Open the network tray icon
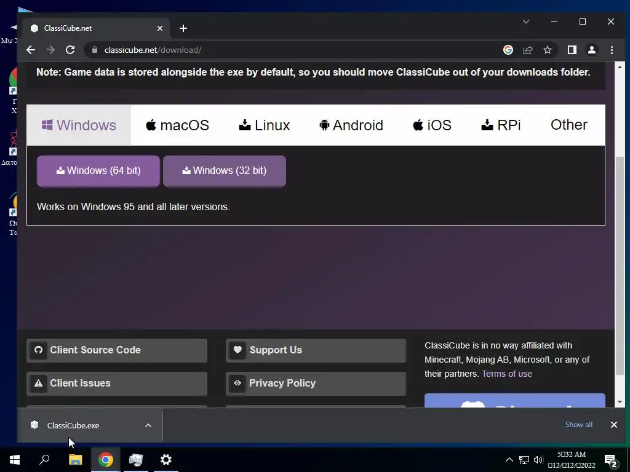Screen dimensions: 630x472 point(524,460)
